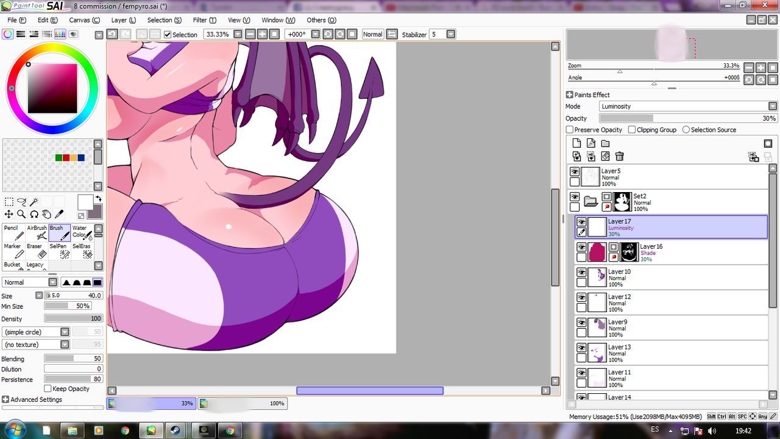Open the simple circle brush shape dropdown
Viewport: 780px width, 439px height.
[x=65, y=332]
